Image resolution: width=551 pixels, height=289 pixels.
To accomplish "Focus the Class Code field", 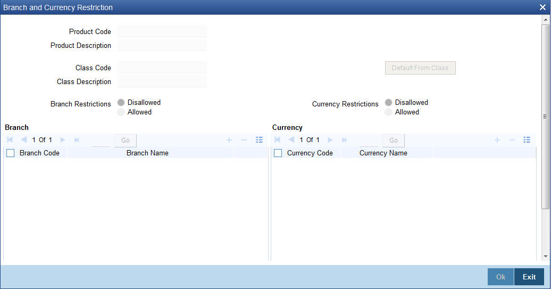I will point(162,68).
